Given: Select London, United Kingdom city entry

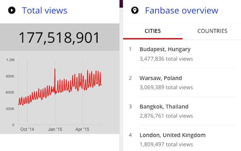Looking at the screenshot, I should click(172, 135).
